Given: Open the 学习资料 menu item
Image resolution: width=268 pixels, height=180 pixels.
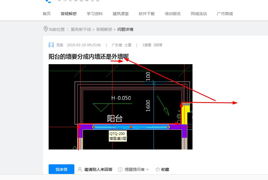Looking at the screenshot, I should point(94,14).
